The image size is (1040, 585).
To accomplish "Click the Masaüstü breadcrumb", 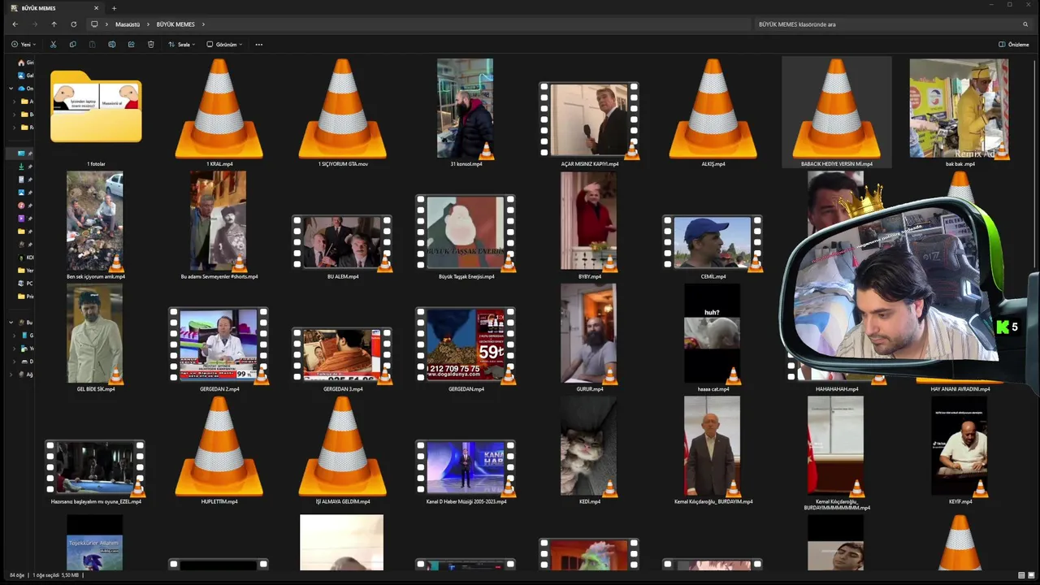I will coord(128,24).
